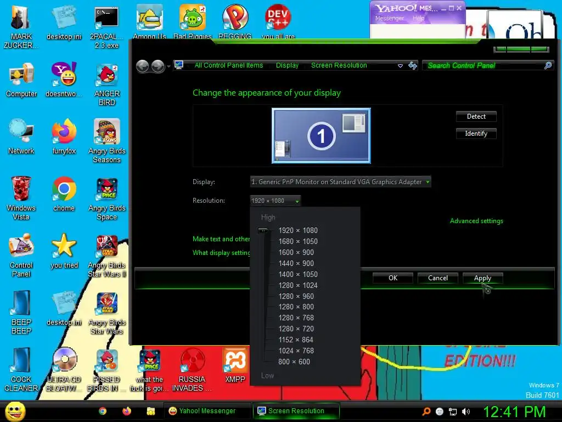
Task: Choose the 1440 × 900 resolution
Action: click(296, 263)
